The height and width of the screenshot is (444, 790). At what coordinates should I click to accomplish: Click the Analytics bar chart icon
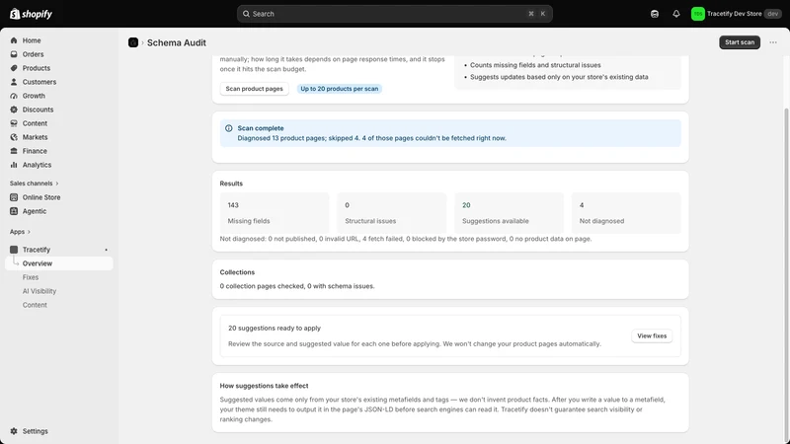click(14, 165)
